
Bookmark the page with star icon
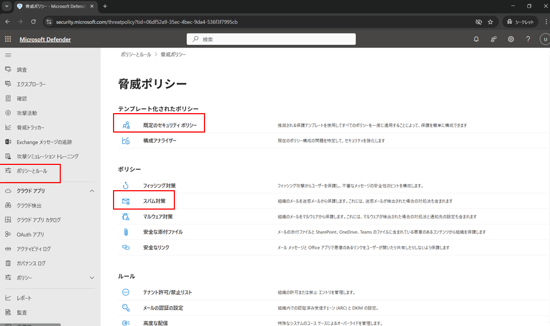tap(490, 22)
